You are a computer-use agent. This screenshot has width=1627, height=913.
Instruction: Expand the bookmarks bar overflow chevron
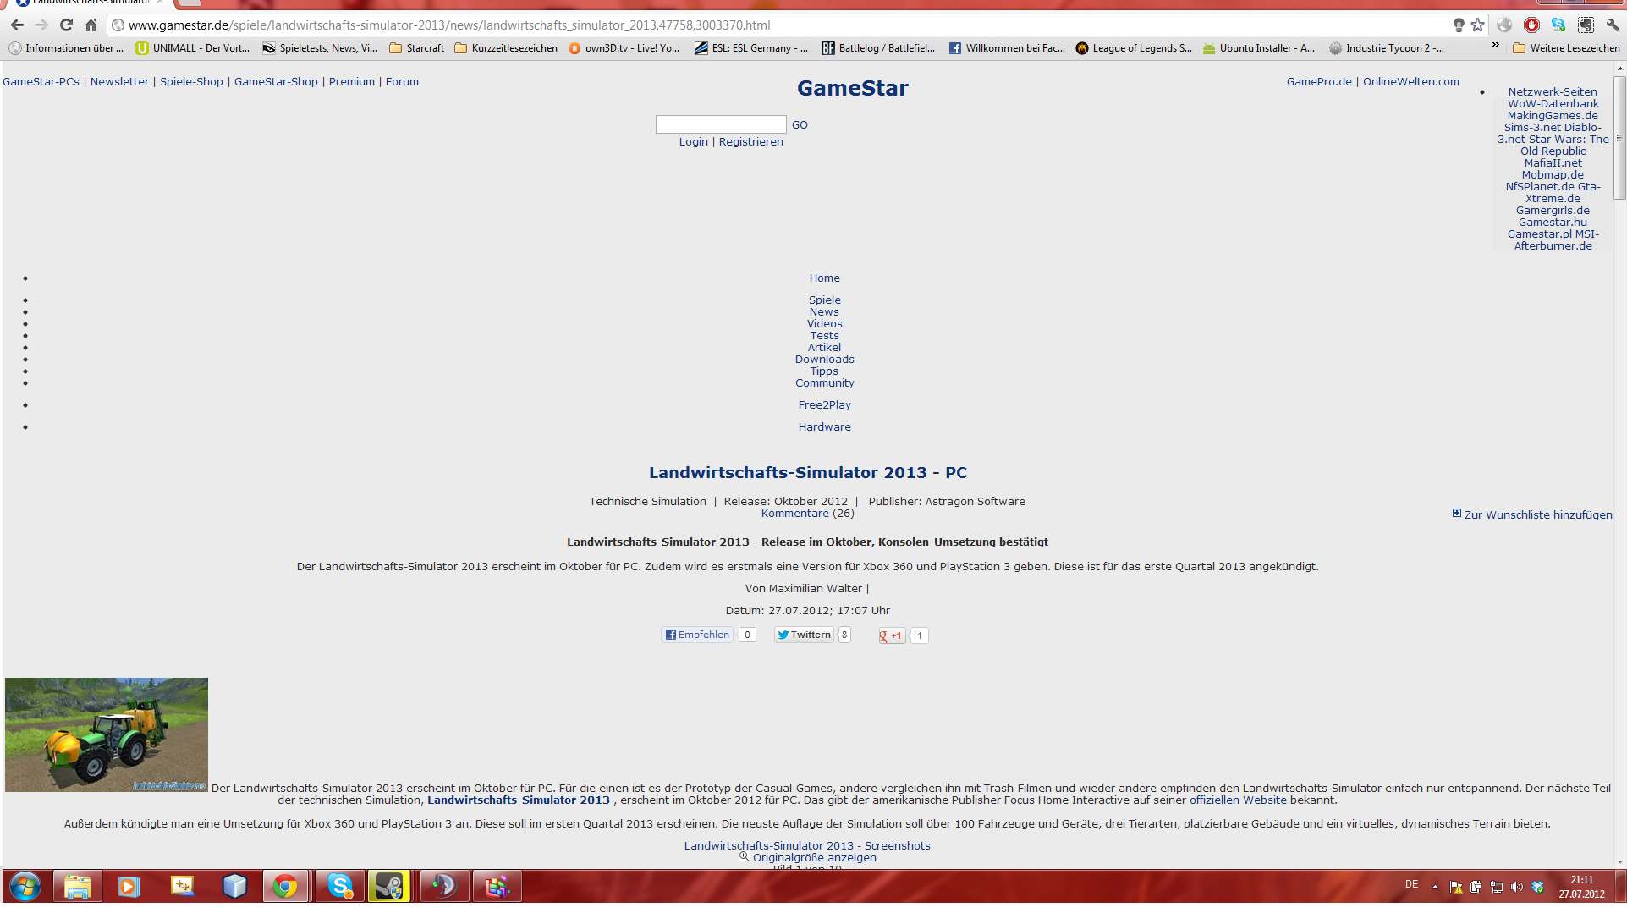click(x=1496, y=46)
